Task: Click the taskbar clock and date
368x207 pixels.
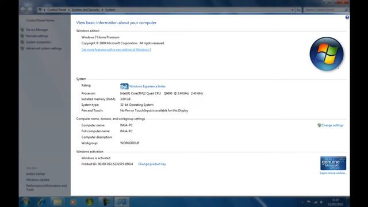Action: [336, 202]
